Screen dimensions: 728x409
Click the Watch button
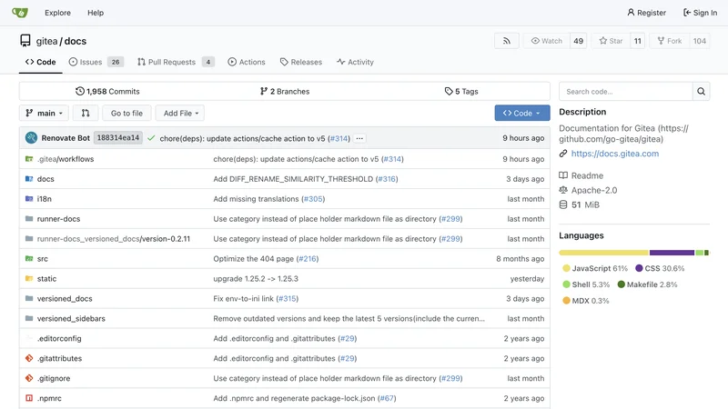click(x=546, y=41)
